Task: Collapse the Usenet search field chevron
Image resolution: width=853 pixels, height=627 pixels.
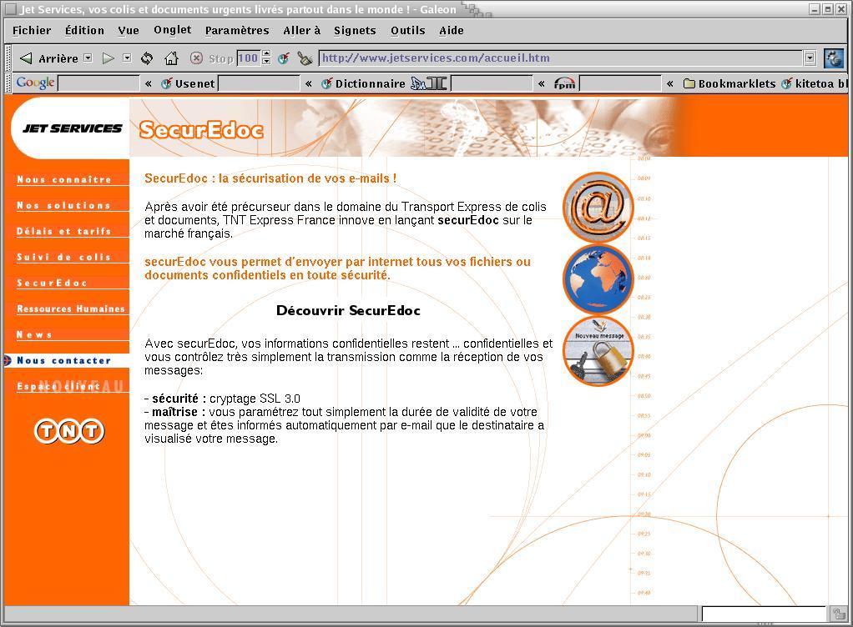Action: 309,83
